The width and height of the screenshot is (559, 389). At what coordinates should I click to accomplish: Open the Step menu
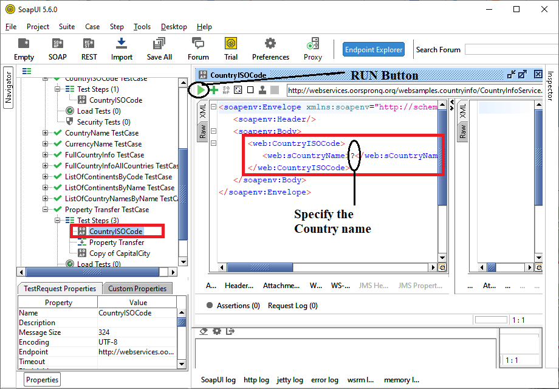(117, 27)
